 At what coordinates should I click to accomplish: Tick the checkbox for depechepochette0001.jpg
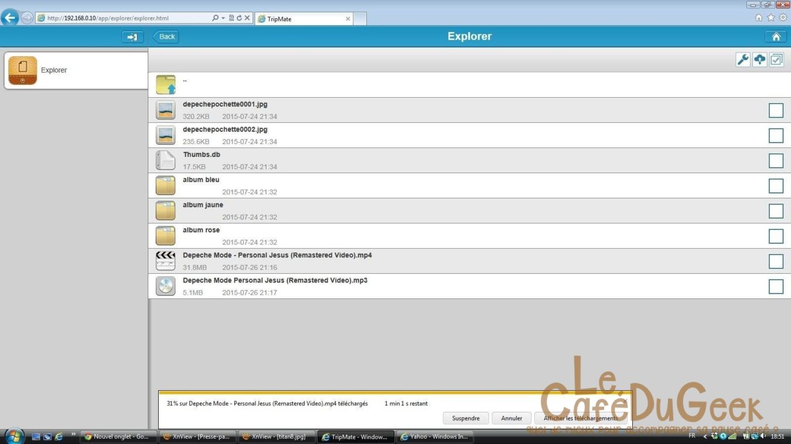tap(776, 110)
